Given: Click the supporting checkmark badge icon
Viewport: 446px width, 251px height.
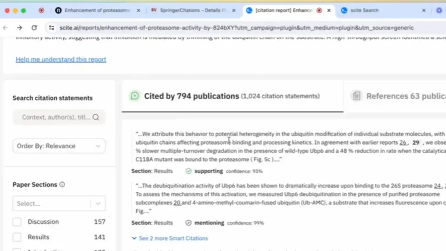Looking at the screenshot, I should click(188, 171).
